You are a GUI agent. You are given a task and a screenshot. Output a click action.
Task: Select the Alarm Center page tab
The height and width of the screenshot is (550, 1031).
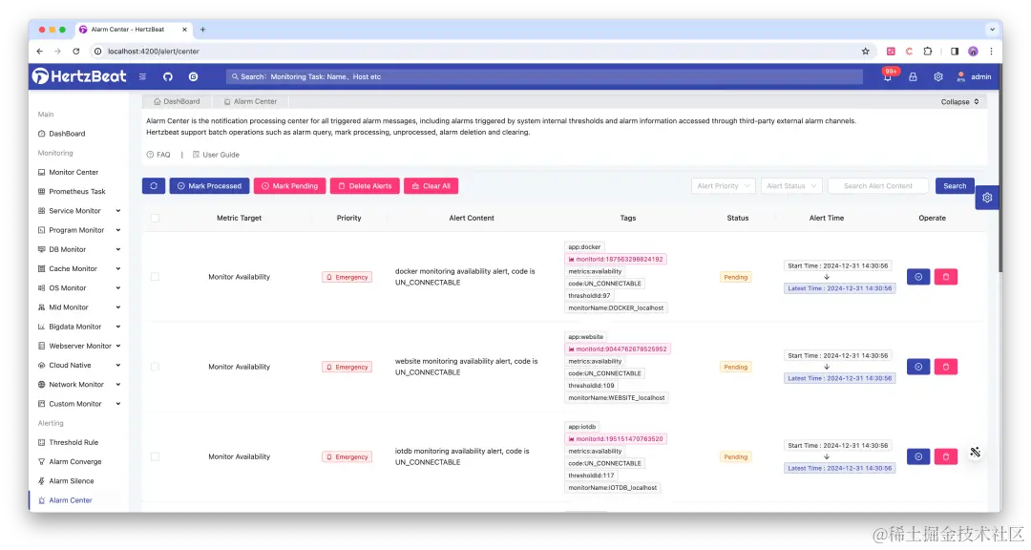tap(250, 101)
